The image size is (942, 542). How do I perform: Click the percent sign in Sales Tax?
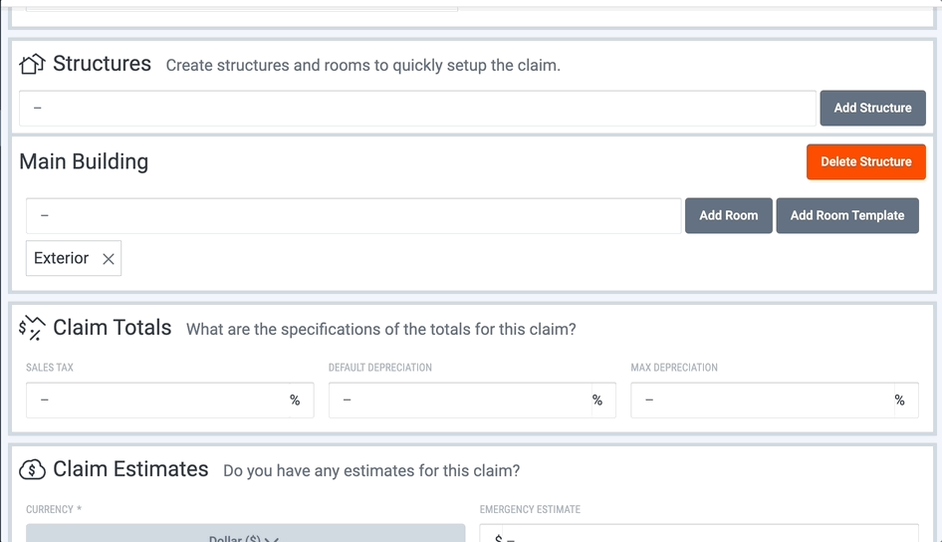click(x=295, y=401)
